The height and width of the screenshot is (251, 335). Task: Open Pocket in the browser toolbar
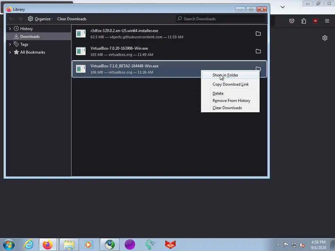291,21
